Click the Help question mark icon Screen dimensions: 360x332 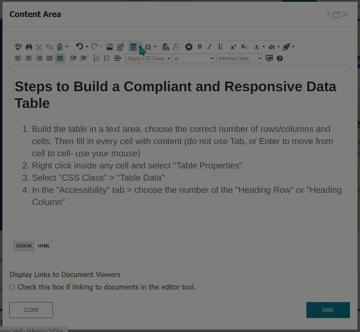click(x=280, y=58)
